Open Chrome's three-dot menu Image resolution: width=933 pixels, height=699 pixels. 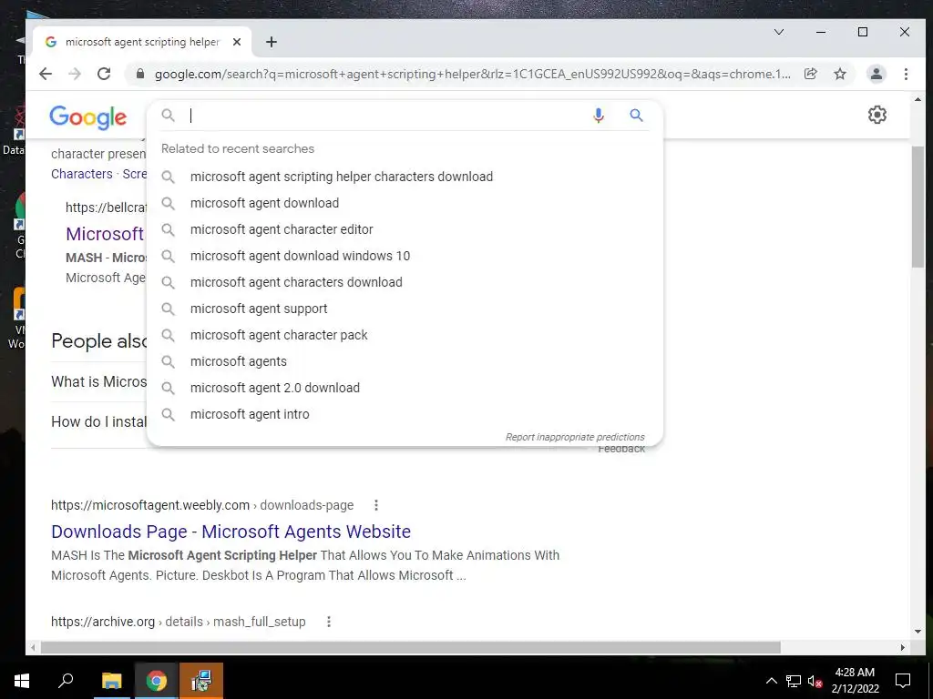906,74
